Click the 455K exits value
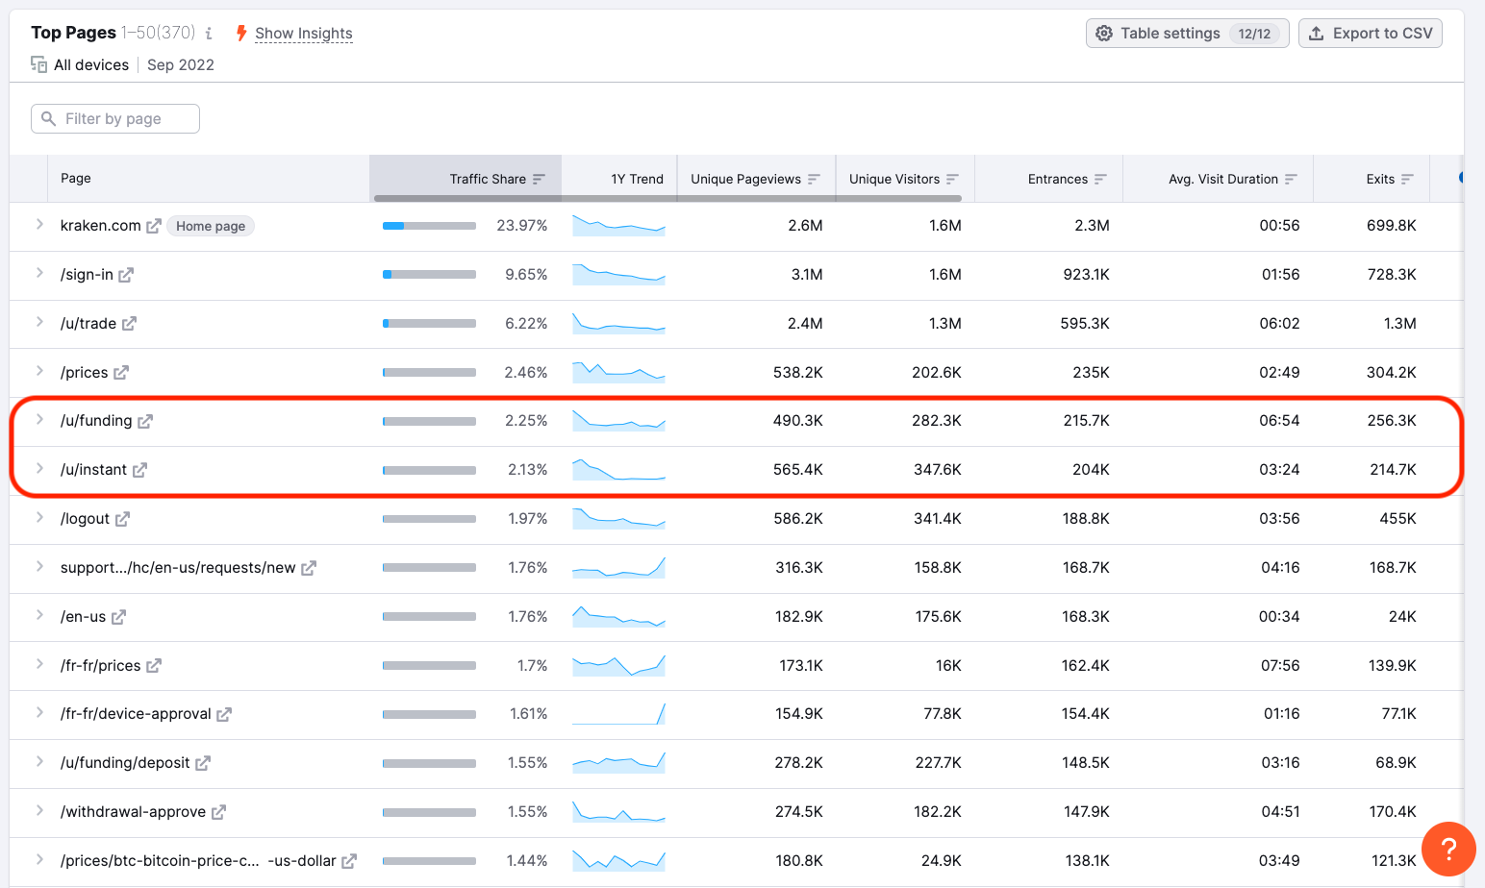Viewport: 1485px width, 888px height. [1397, 519]
